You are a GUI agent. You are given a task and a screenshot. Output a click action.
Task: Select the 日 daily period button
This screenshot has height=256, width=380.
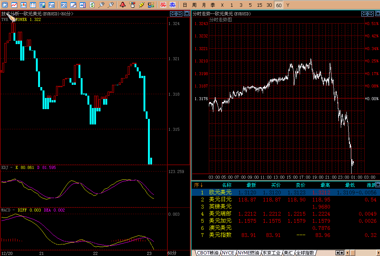click(185, 5)
